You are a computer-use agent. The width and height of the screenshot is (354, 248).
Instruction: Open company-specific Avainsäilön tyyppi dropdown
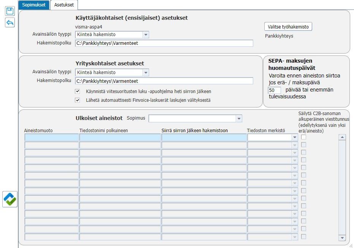146,73
